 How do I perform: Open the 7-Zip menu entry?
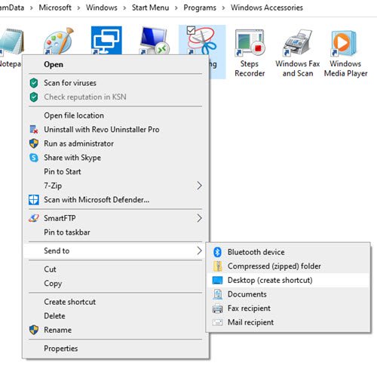115,186
